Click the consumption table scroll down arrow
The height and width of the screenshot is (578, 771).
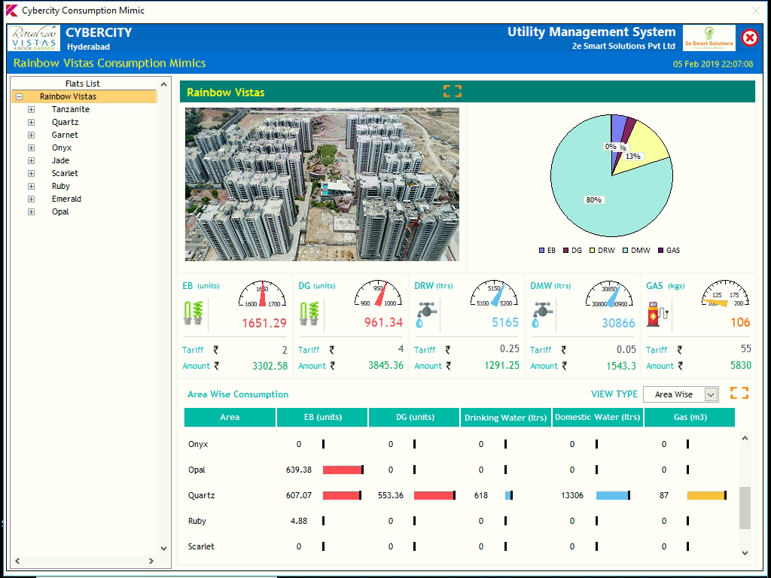(745, 553)
